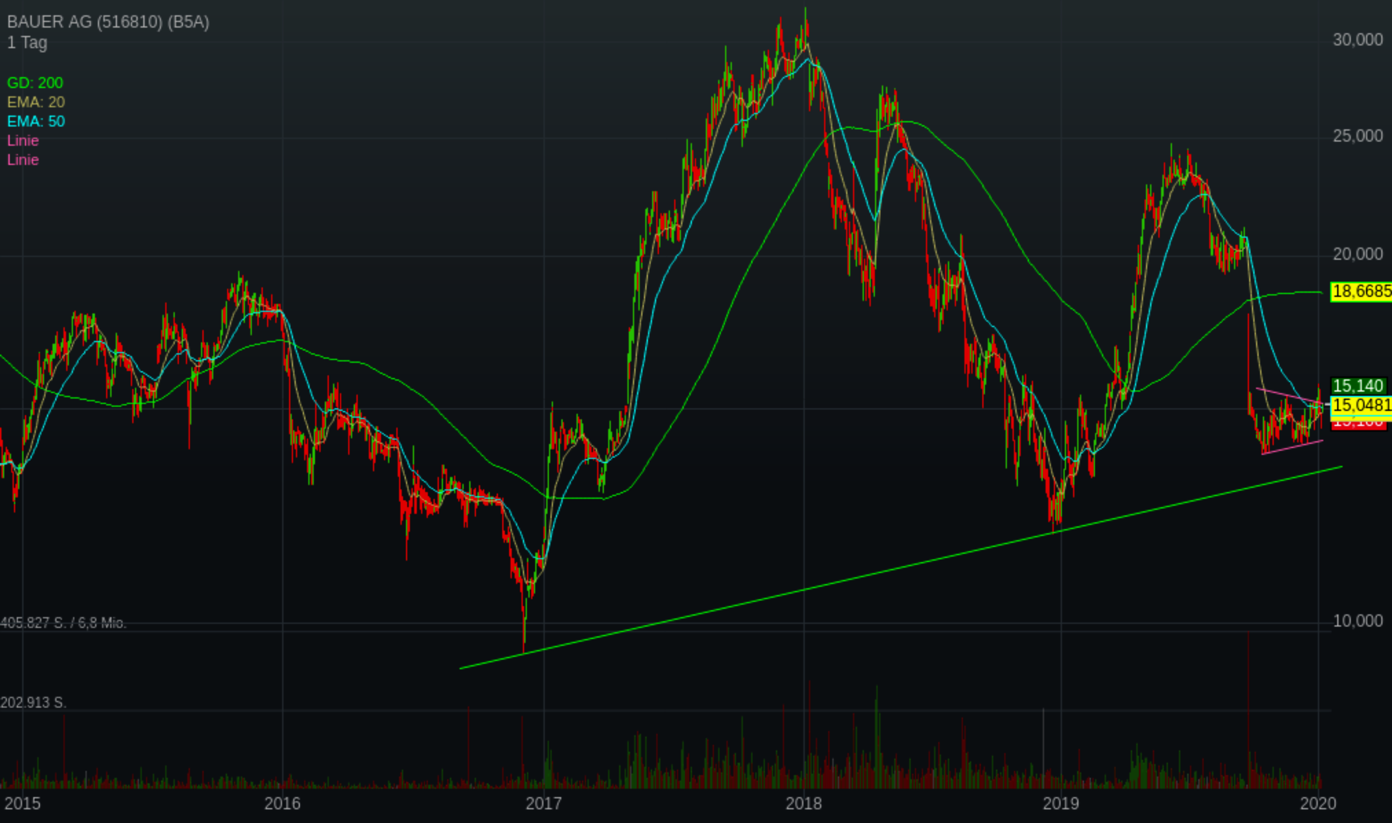The height and width of the screenshot is (823, 1392).
Task: Click the first pink 'Linie' legend entry
Action: click(23, 141)
